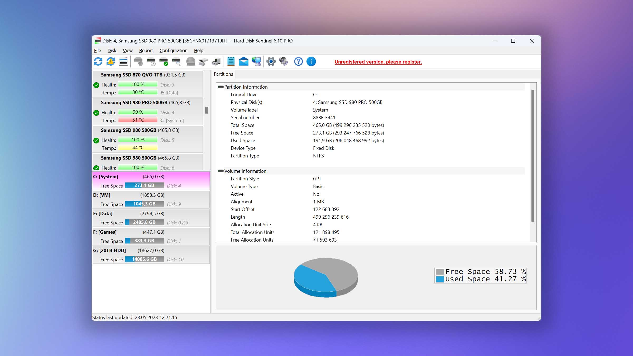Click the Partition Style value GPT
The image size is (633, 356).
coord(317,179)
